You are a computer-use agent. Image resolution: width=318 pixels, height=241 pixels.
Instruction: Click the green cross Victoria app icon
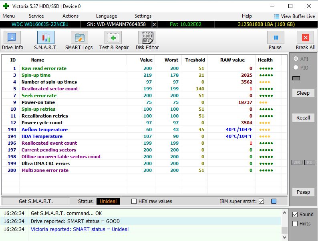pos(6,6)
